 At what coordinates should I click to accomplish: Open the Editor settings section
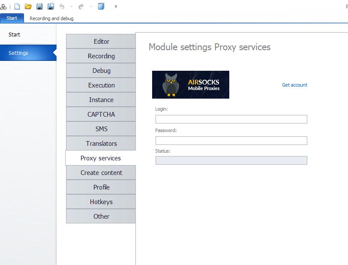click(101, 41)
